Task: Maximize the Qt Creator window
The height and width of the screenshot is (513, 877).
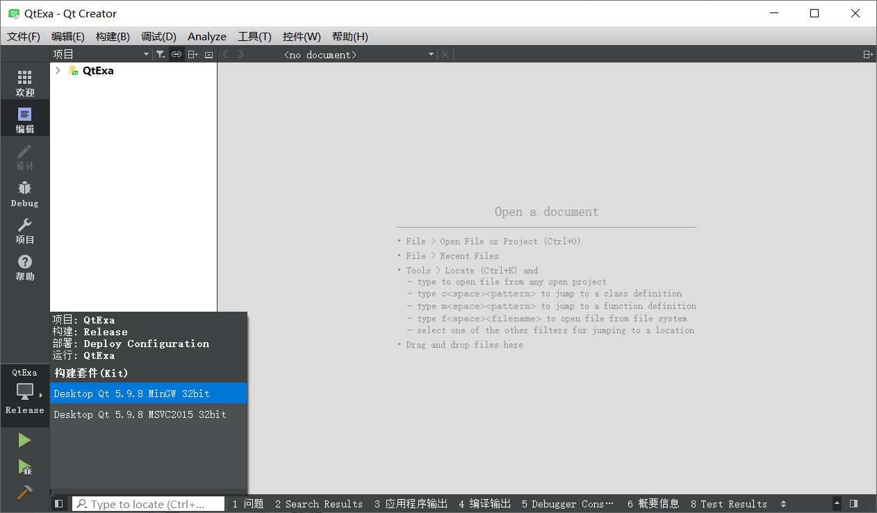Action: (815, 13)
